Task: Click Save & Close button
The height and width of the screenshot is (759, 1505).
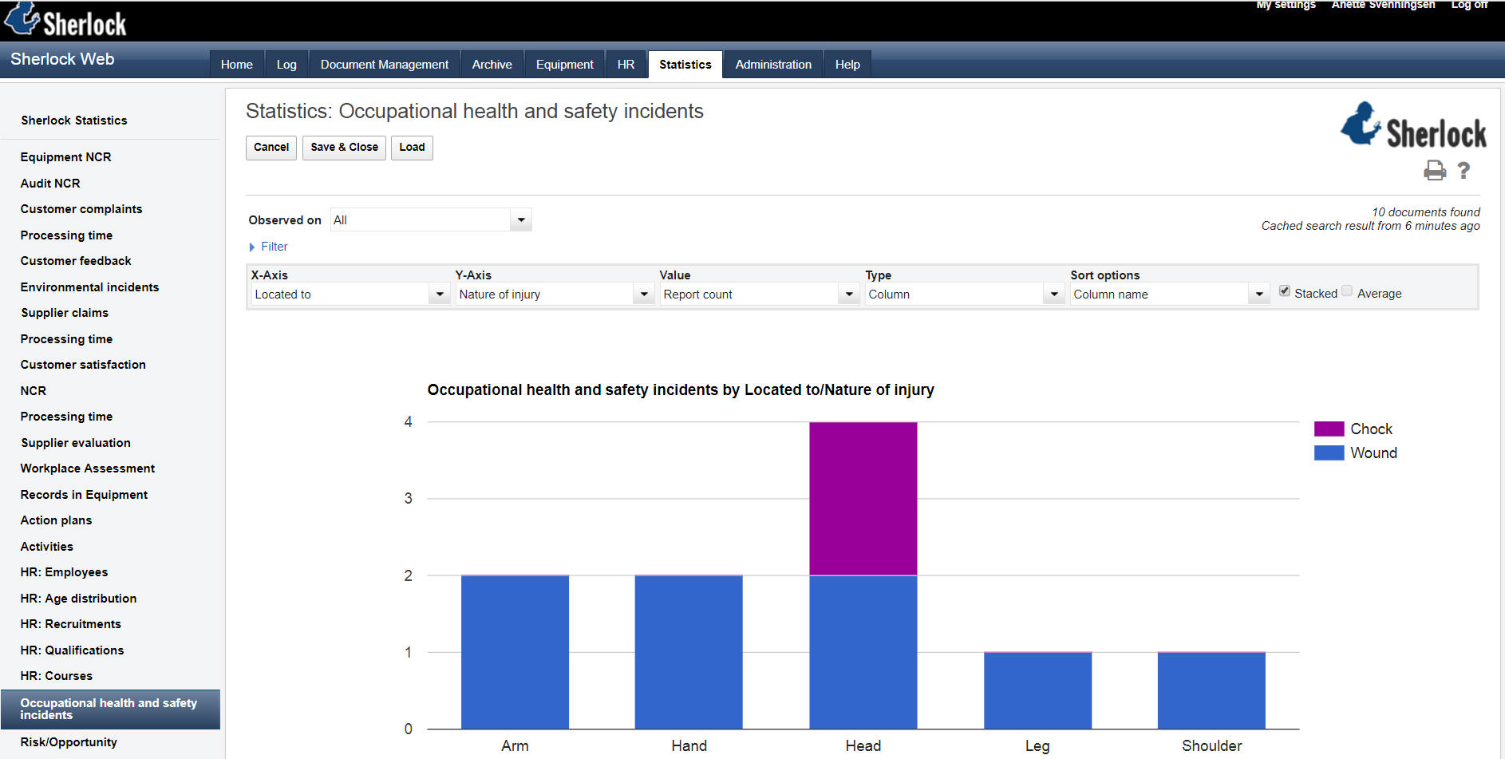Action: coord(345,148)
